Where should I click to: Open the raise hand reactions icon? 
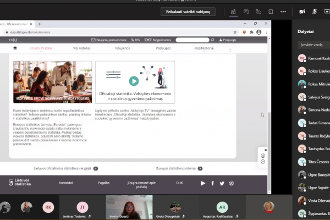[258, 12]
